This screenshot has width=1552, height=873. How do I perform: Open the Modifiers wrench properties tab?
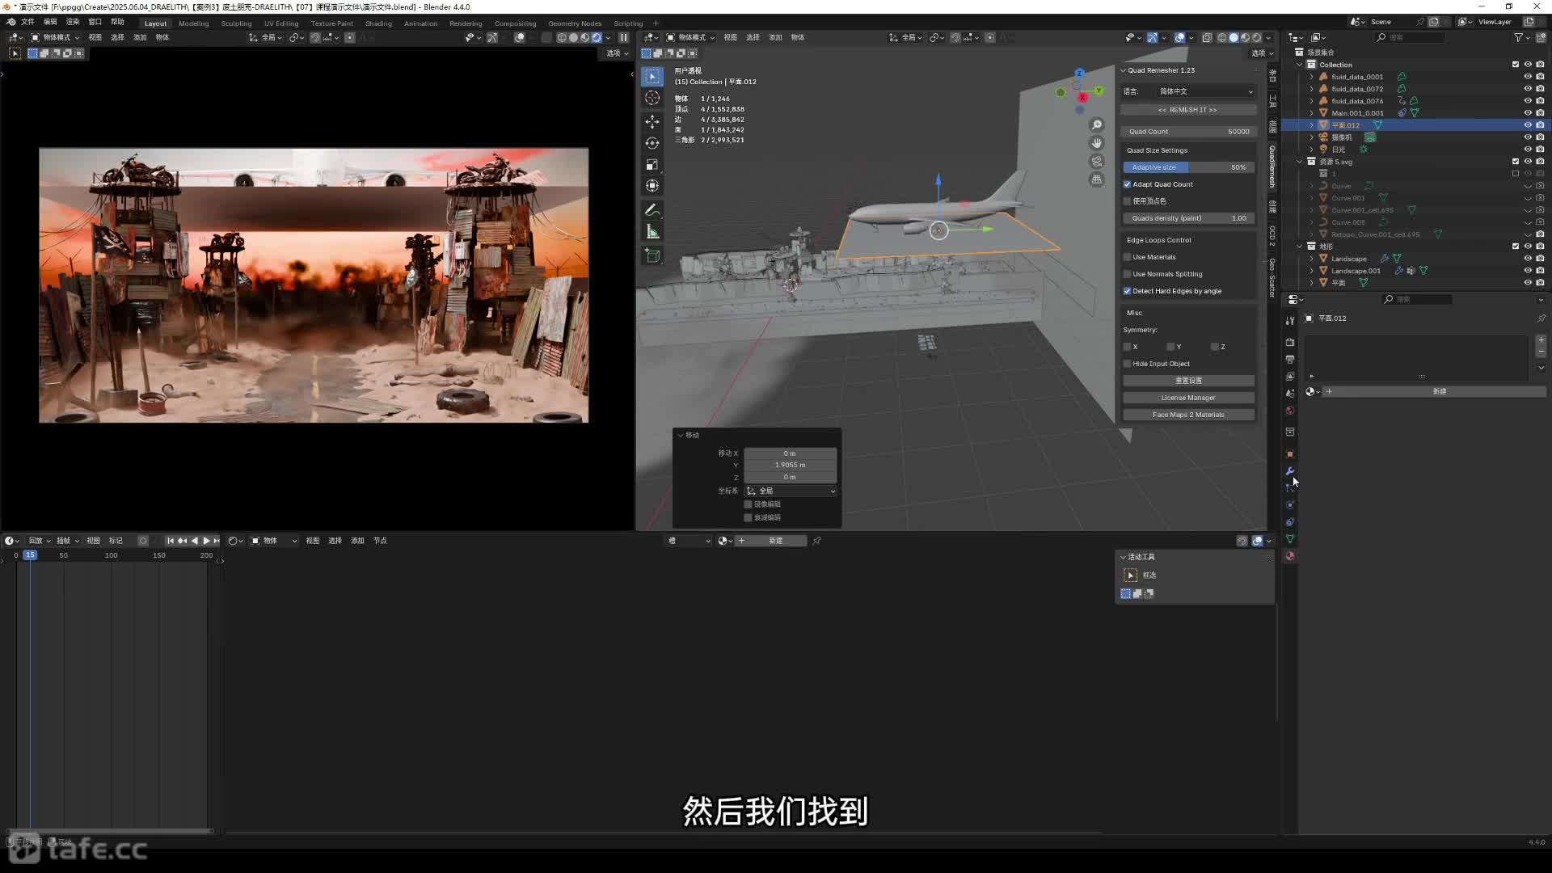(1290, 471)
